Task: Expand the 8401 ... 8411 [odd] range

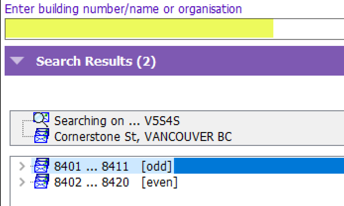Action: 22,166
